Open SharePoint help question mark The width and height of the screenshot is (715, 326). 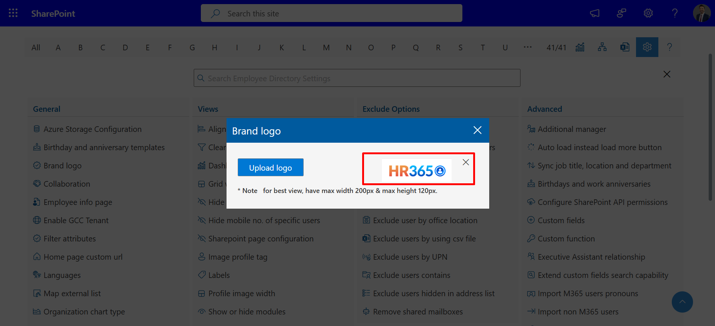pos(675,13)
